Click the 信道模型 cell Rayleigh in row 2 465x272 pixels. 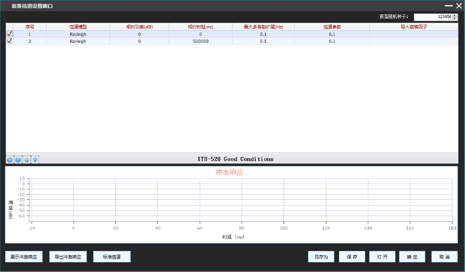click(78, 41)
